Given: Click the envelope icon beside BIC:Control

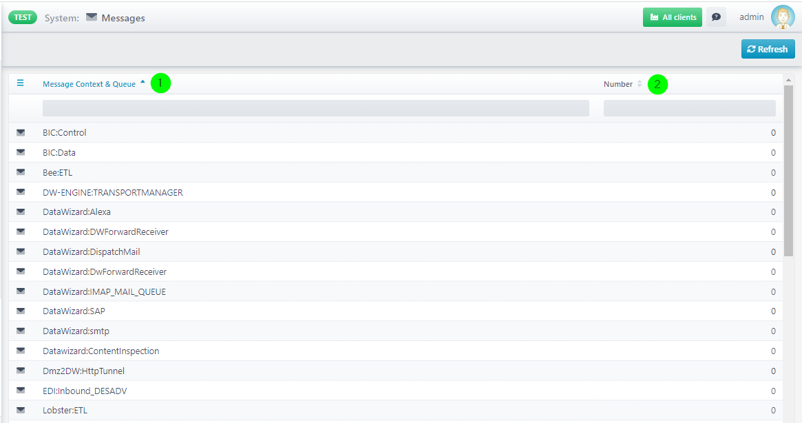Looking at the screenshot, I should [21, 133].
